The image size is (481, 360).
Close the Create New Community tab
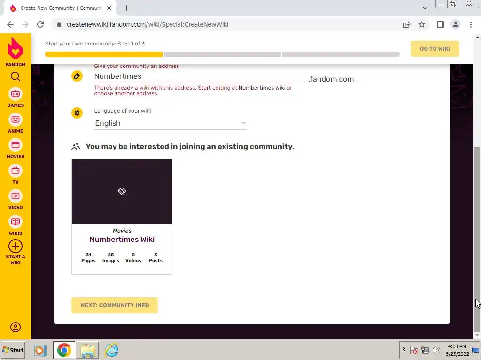(109, 8)
